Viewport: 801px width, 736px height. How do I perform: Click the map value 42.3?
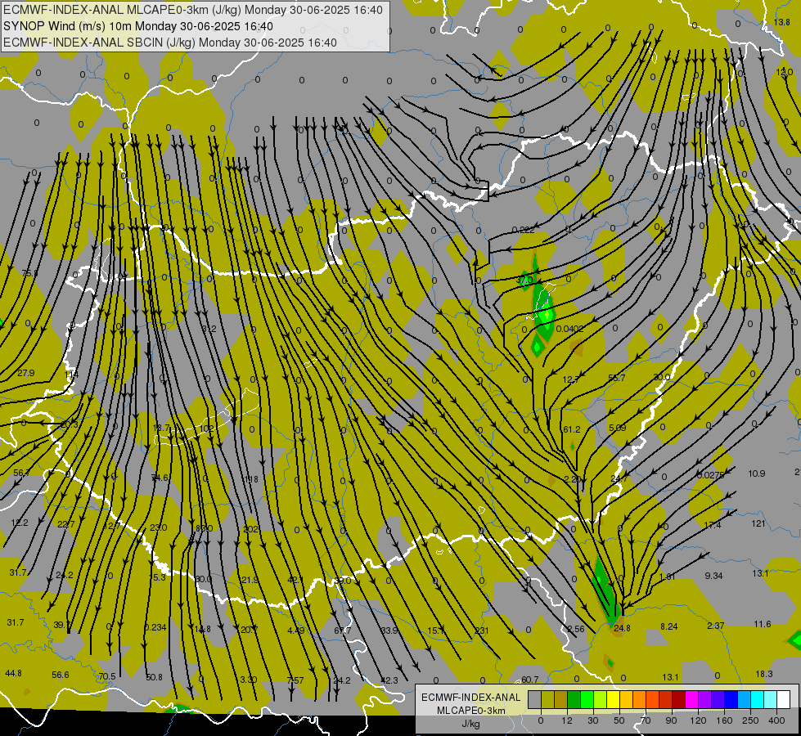pos(389,680)
